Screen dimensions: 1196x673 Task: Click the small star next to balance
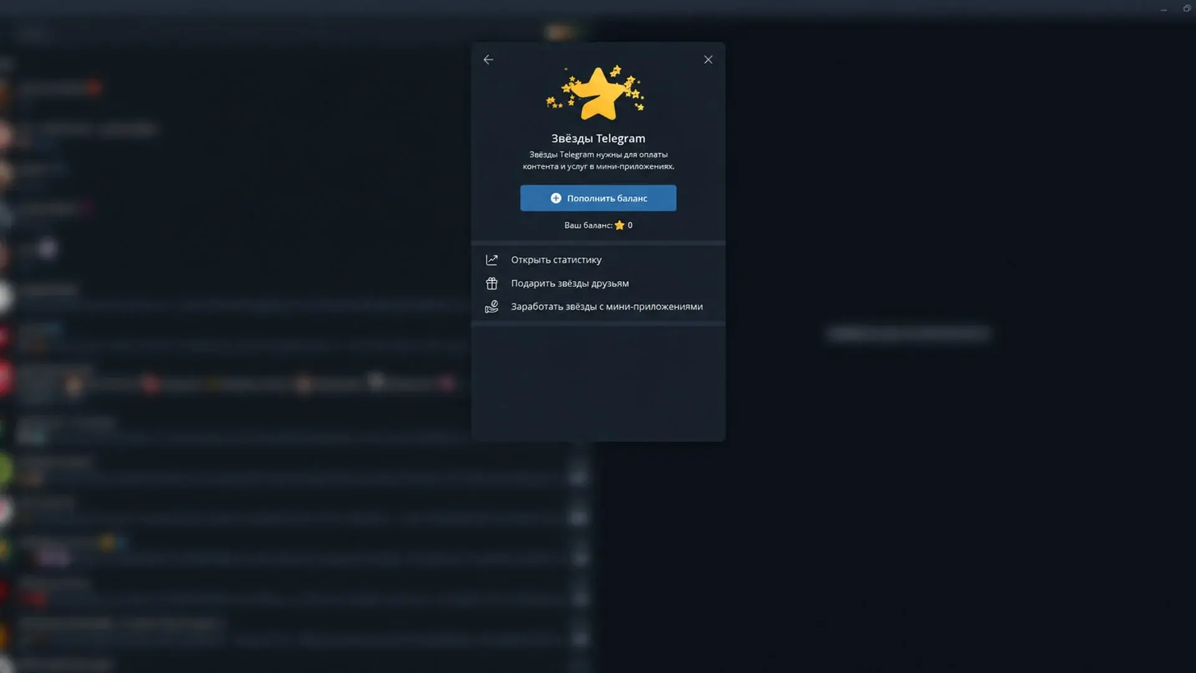(619, 226)
